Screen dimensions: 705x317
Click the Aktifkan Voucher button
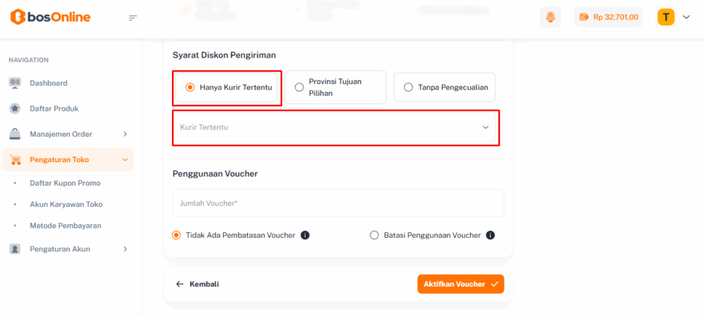460,284
